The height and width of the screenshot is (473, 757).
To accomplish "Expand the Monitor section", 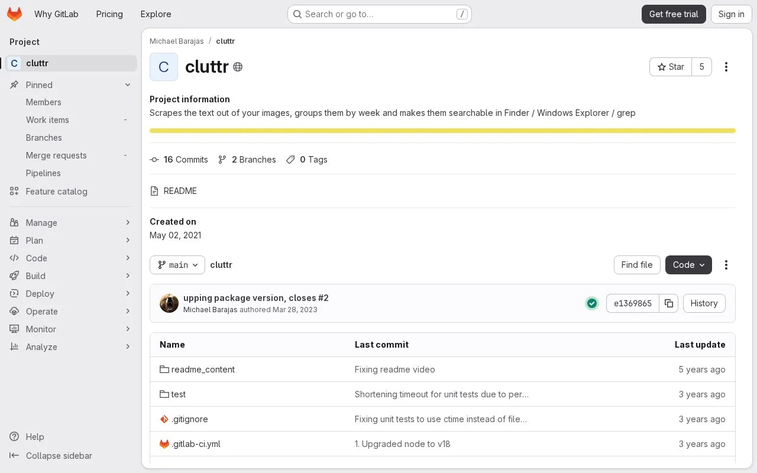I will (71, 329).
